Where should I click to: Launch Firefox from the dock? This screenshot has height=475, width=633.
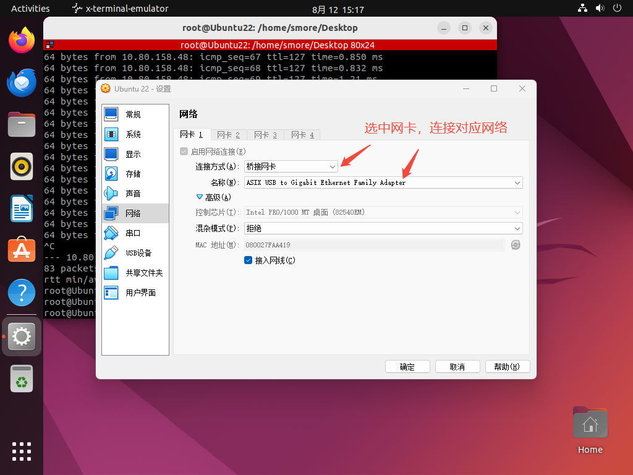tap(22, 40)
